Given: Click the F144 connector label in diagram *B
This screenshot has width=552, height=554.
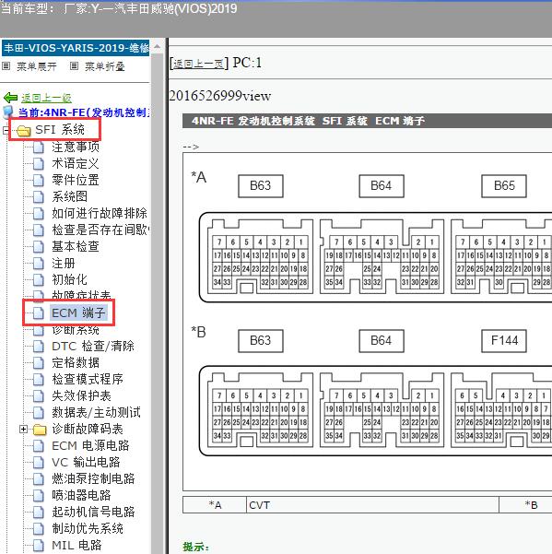Looking at the screenshot, I should click(x=504, y=341).
